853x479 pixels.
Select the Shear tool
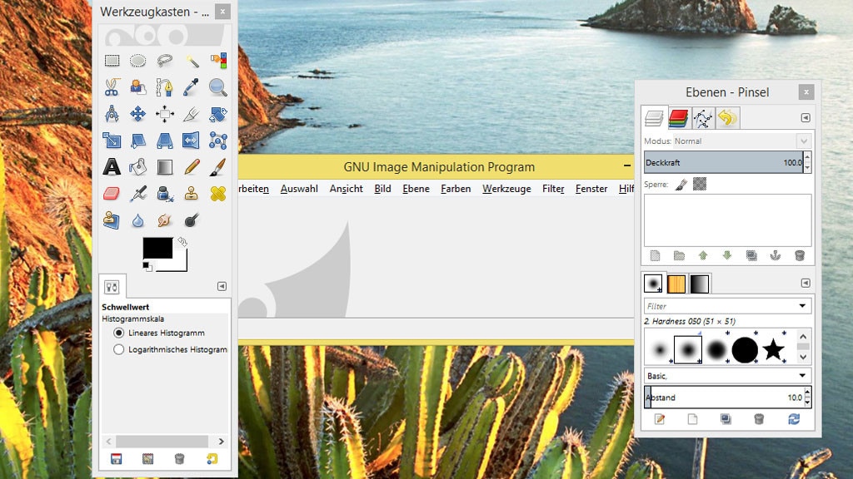[137, 140]
